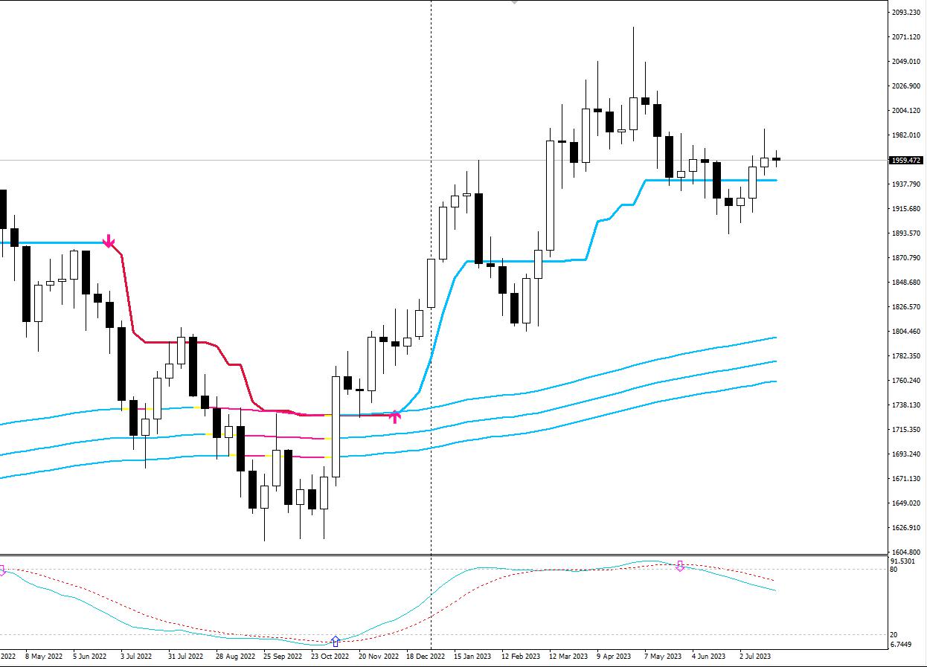Image resolution: width=927 pixels, height=667 pixels.
Task: Select the blue up arrow in oscillator
Action: [336, 641]
